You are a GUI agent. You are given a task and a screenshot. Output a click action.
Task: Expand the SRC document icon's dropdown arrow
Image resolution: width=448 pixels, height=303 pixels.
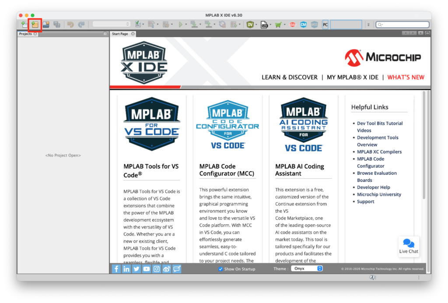point(143,25)
